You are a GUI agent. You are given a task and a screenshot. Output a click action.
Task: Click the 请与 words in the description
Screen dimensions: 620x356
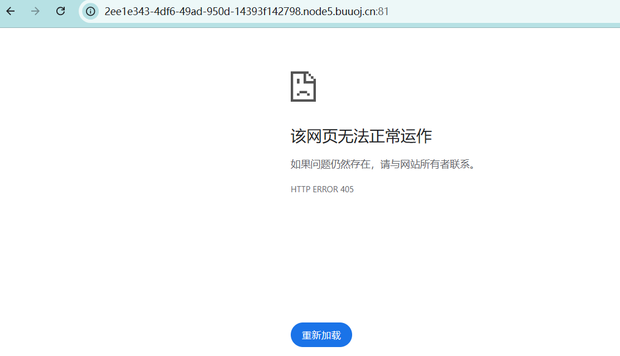[389, 165]
